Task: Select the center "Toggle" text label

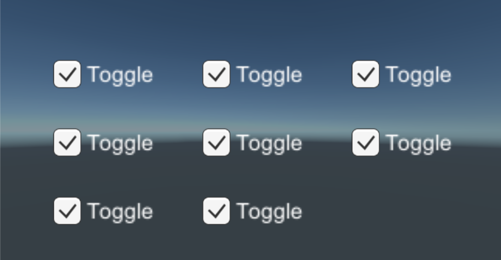Action: click(x=269, y=143)
